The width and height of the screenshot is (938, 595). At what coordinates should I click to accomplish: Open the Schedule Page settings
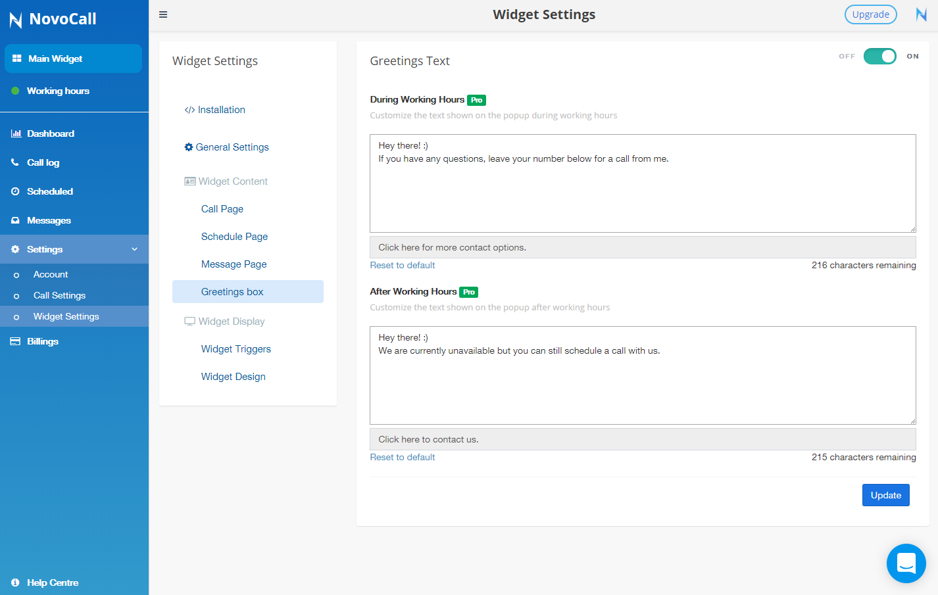click(x=234, y=237)
